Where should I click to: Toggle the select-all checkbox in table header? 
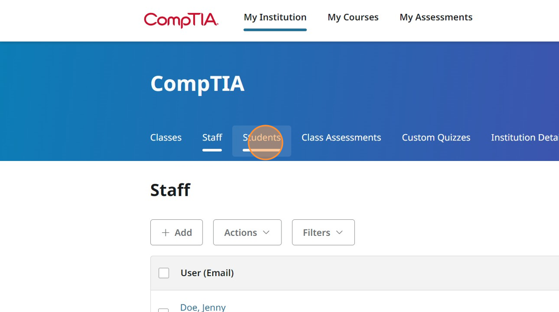pyautogui.click(x=164, y=273)
